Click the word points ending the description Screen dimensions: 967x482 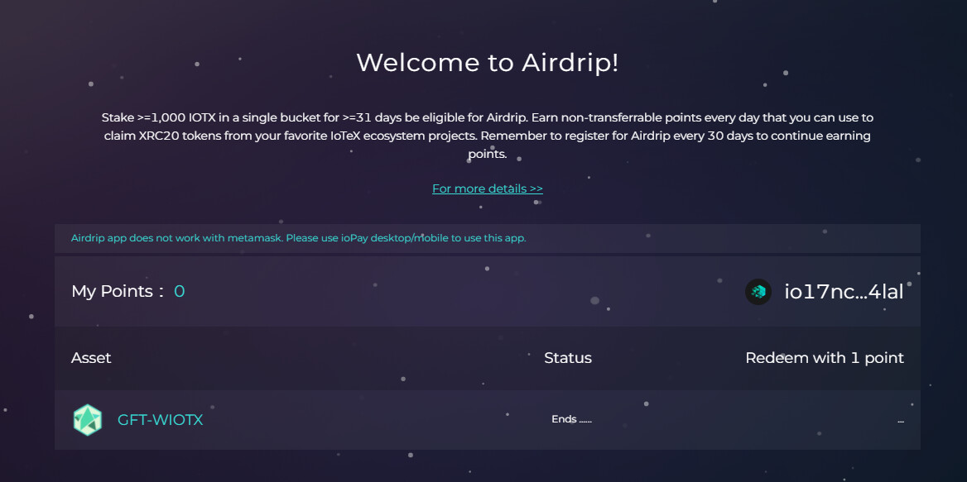(x=487, y=155)
